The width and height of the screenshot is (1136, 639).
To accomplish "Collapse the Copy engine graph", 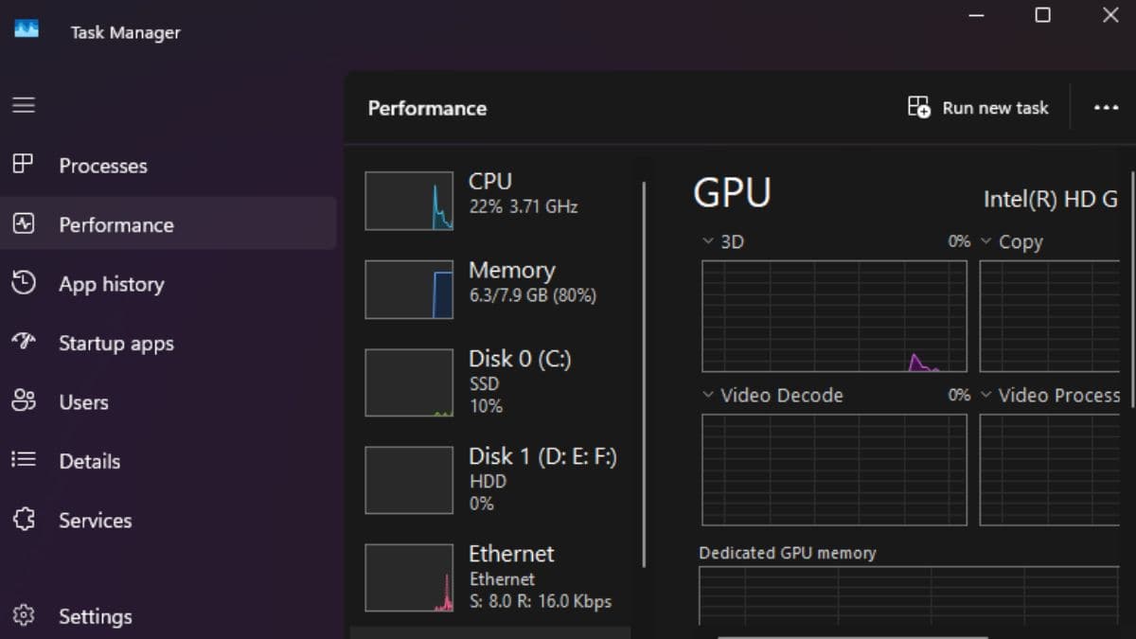I will tap(986, 241).
